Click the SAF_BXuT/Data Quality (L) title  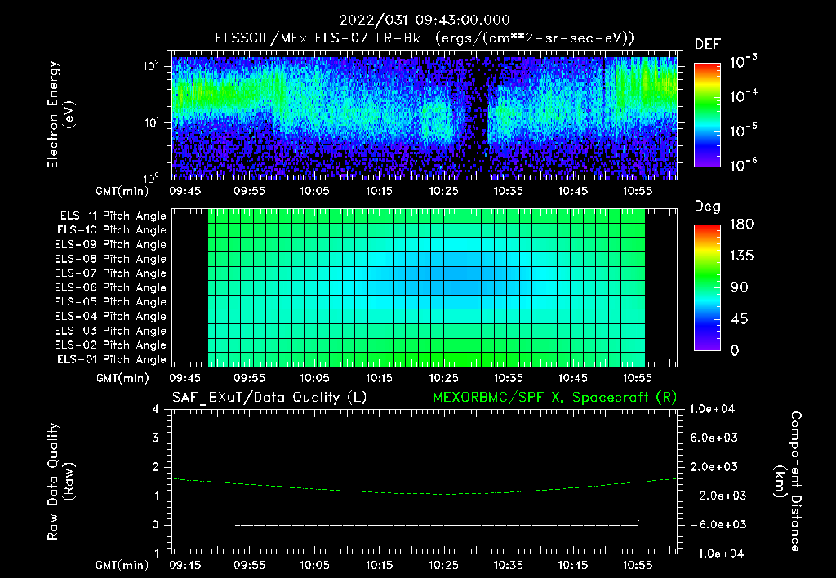[269, 398]
